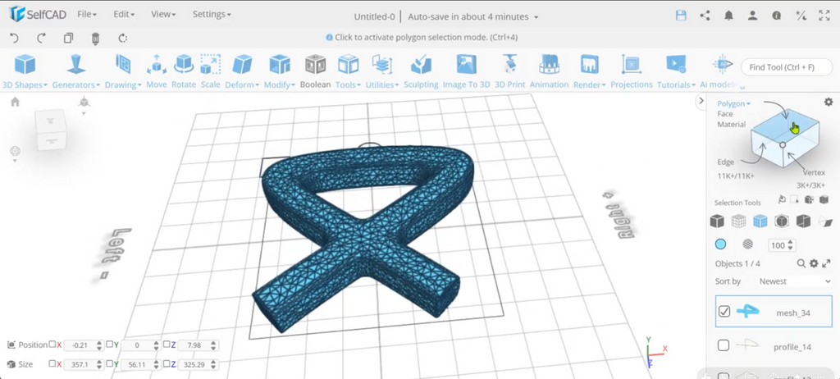The image size is (840, 379).
Task: Click the Copy object icon
Action: [x=68, y=38]
